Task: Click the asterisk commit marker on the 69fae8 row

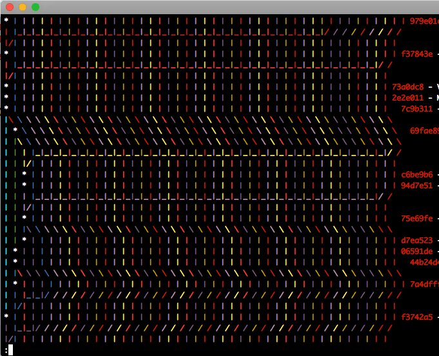Action: pos(15,130)
